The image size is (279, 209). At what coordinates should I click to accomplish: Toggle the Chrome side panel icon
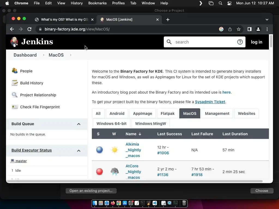(x=250, y=29)
